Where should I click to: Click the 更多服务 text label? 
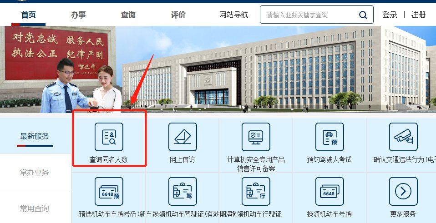point(403,214)
